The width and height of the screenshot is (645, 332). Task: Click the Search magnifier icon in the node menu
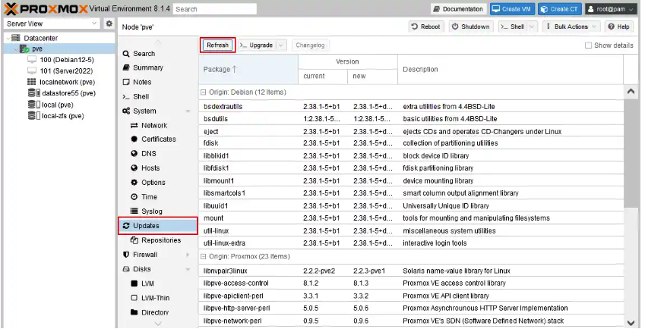pos(126,54)
